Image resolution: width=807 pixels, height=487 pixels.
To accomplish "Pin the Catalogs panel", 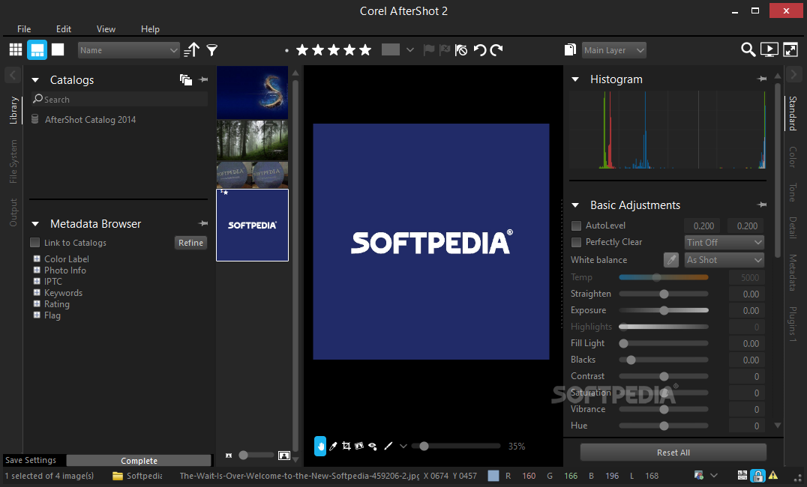I will (204, 79).
